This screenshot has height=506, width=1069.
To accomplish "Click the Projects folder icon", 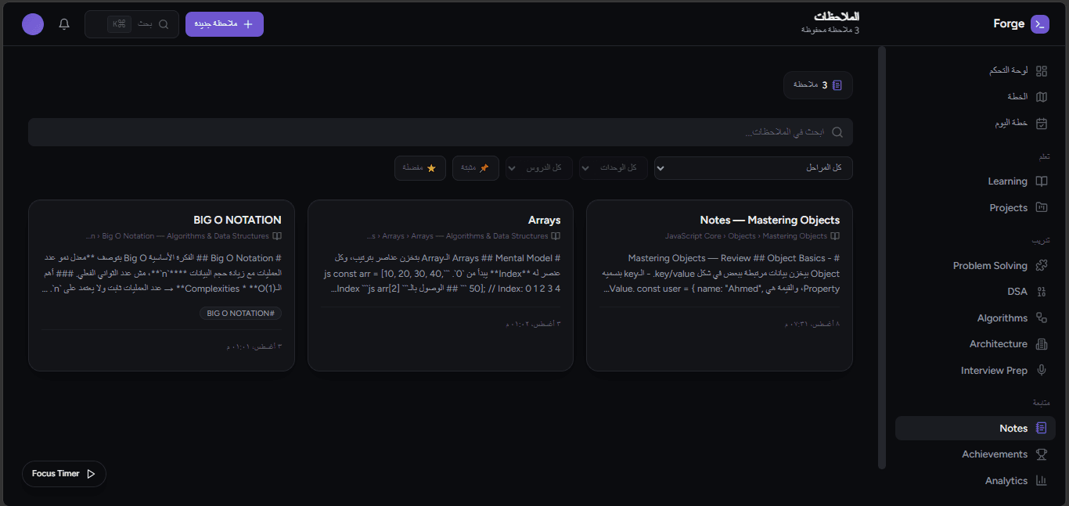I will (x=1042, y=207).
